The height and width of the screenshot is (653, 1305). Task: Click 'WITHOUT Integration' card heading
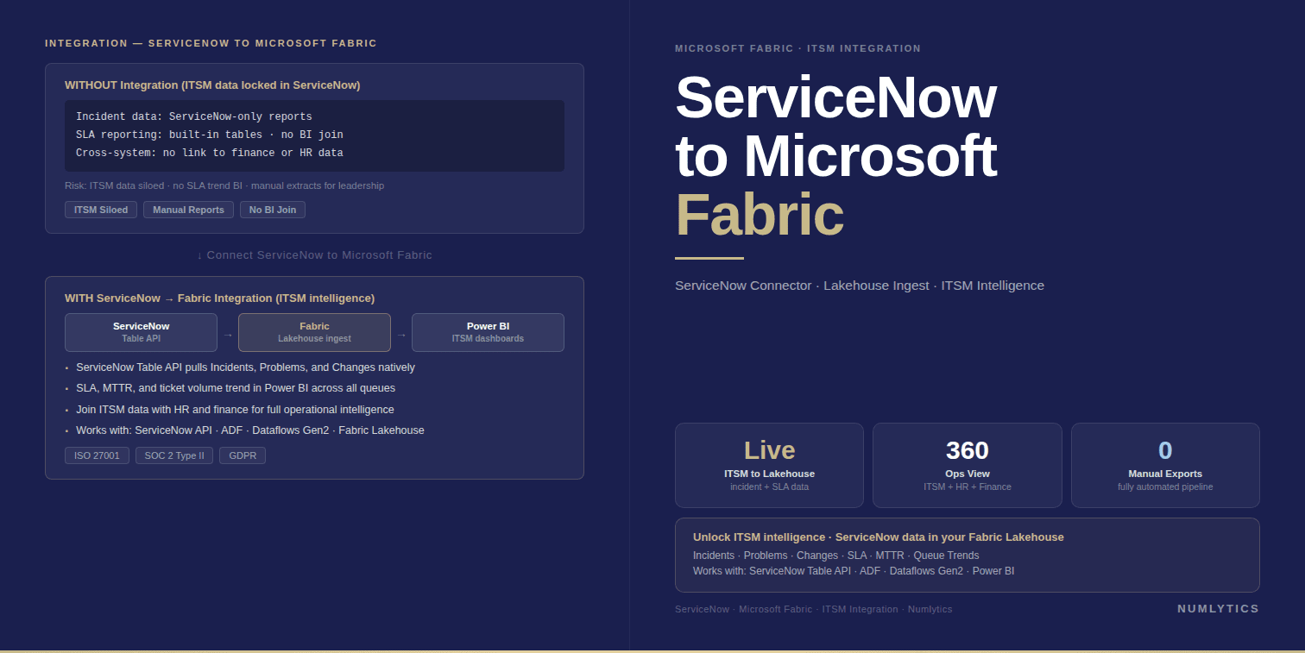pos(212,85)
